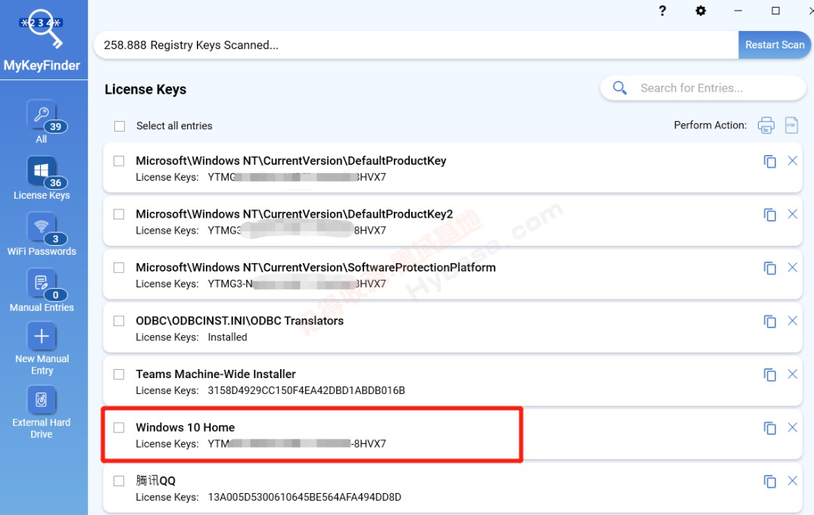The width and height of the screenshot is (814, 515).
Task: Open the WiFi Passwords category
Action: click(42, 234)
